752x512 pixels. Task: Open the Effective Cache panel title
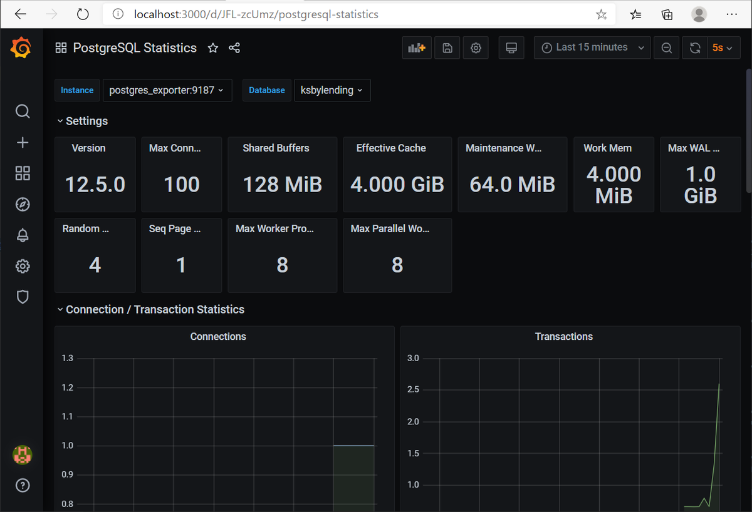point(391,148)
